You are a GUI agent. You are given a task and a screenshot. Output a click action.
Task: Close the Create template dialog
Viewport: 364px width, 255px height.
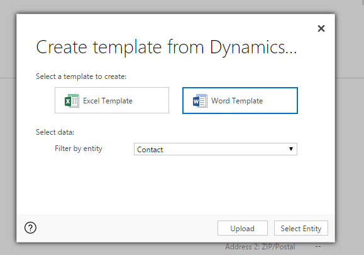click(x=321, y=28)
